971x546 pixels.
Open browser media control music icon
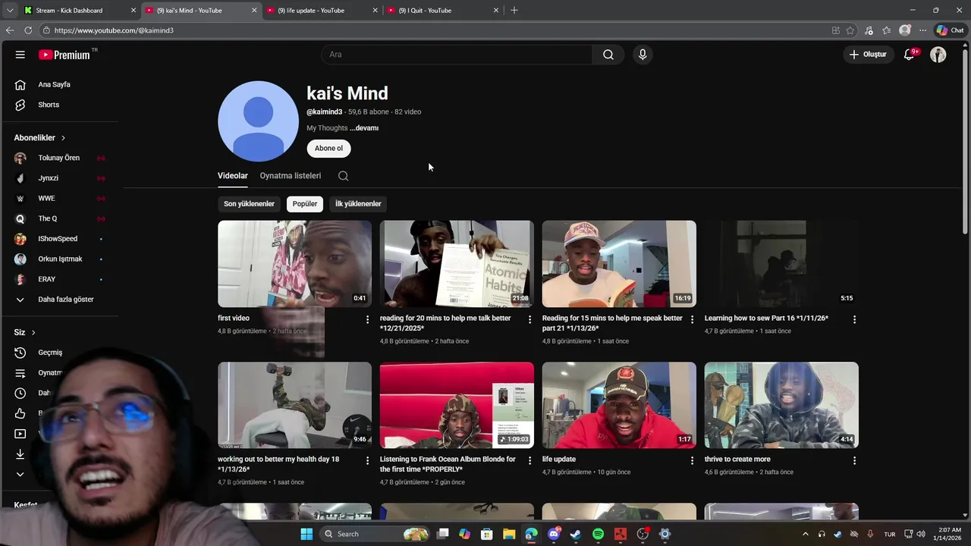click(869, 30)
